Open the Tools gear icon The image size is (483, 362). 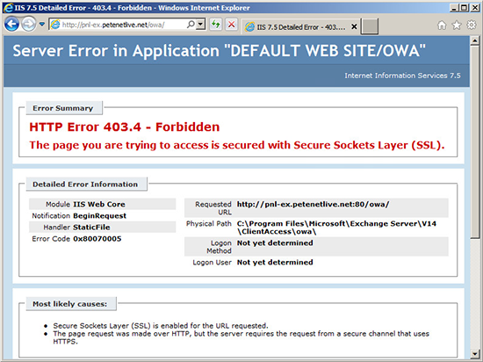pos(472,25)
